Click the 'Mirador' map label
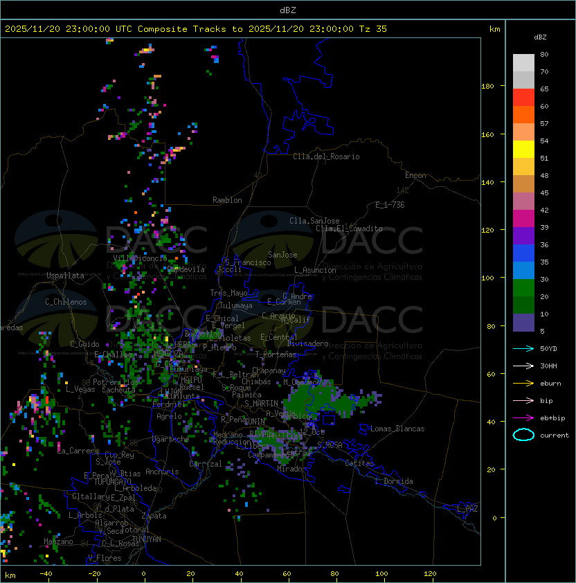This screenshot has width=576, height=583. 291,469
